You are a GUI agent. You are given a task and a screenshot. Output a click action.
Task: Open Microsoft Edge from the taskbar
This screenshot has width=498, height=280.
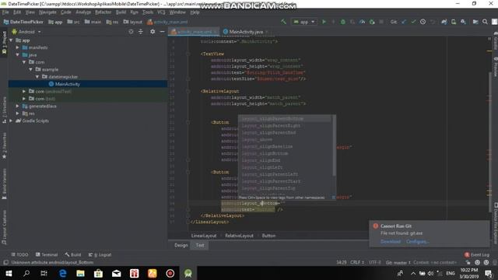pos(62,273)
